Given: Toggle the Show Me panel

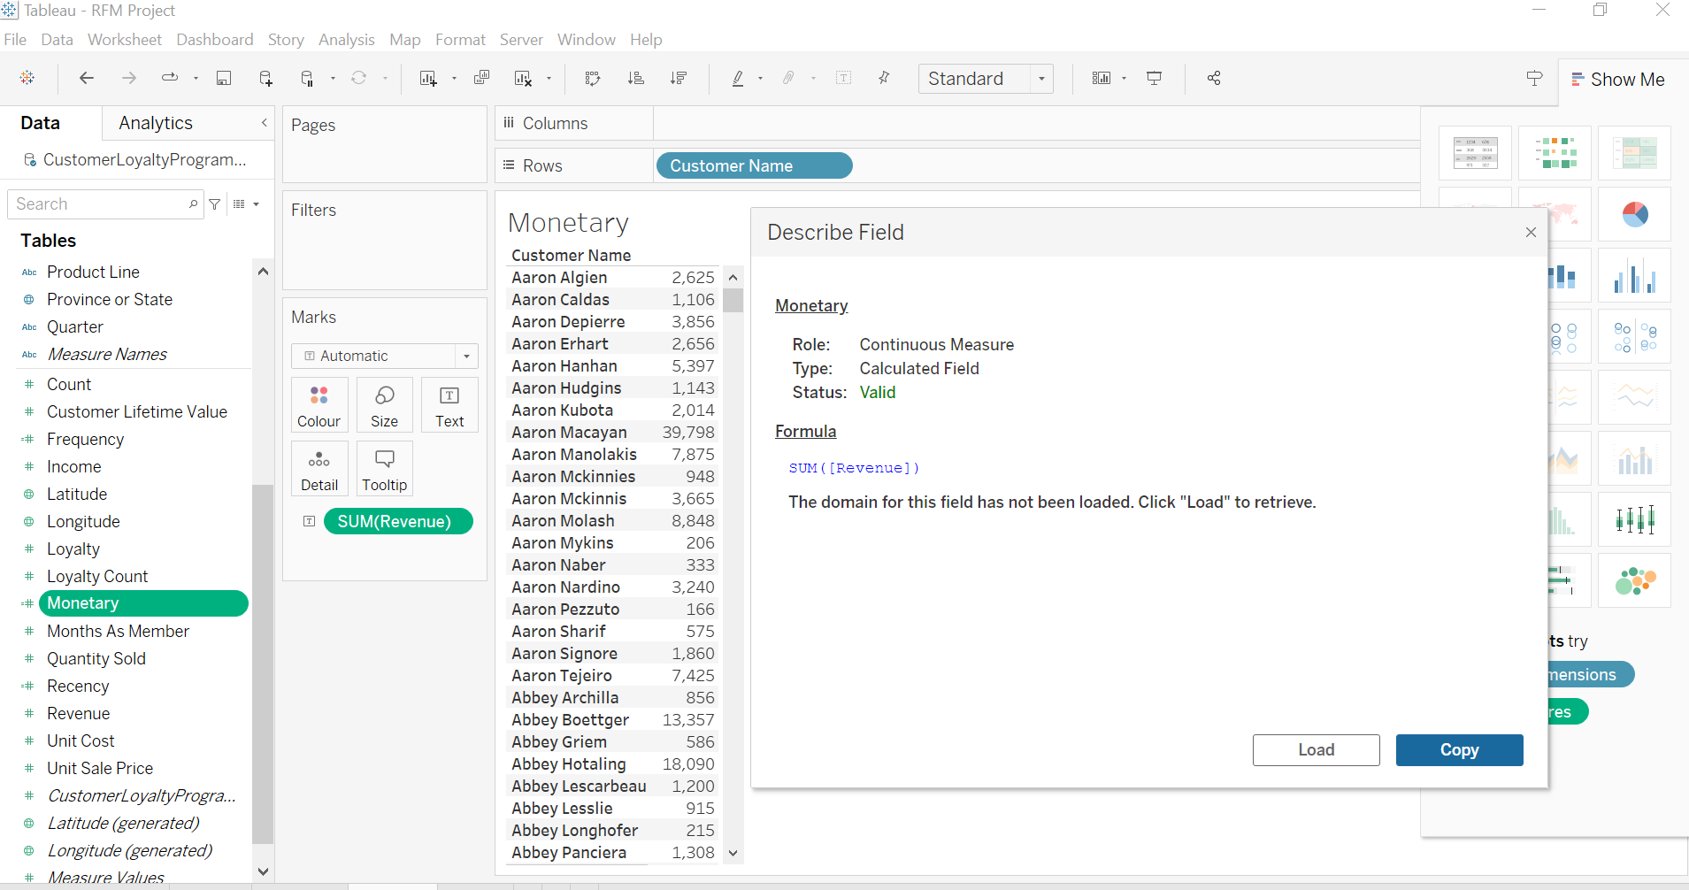Looking at the screenshot, I should point(1618,80).
